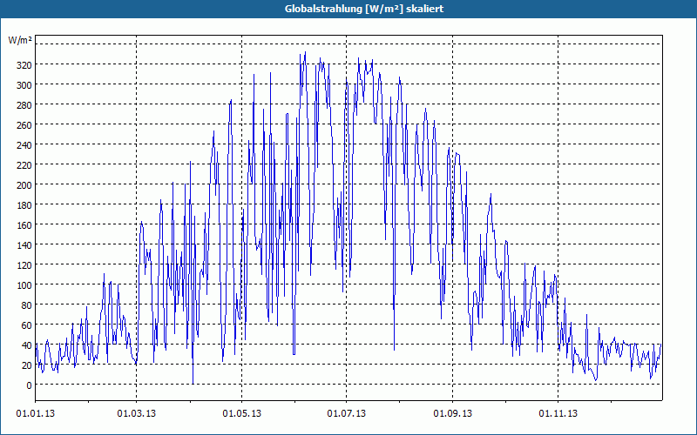Click the y-axis label 240
This screenshot has width=697, height=435.
click(x=24, y=145)
